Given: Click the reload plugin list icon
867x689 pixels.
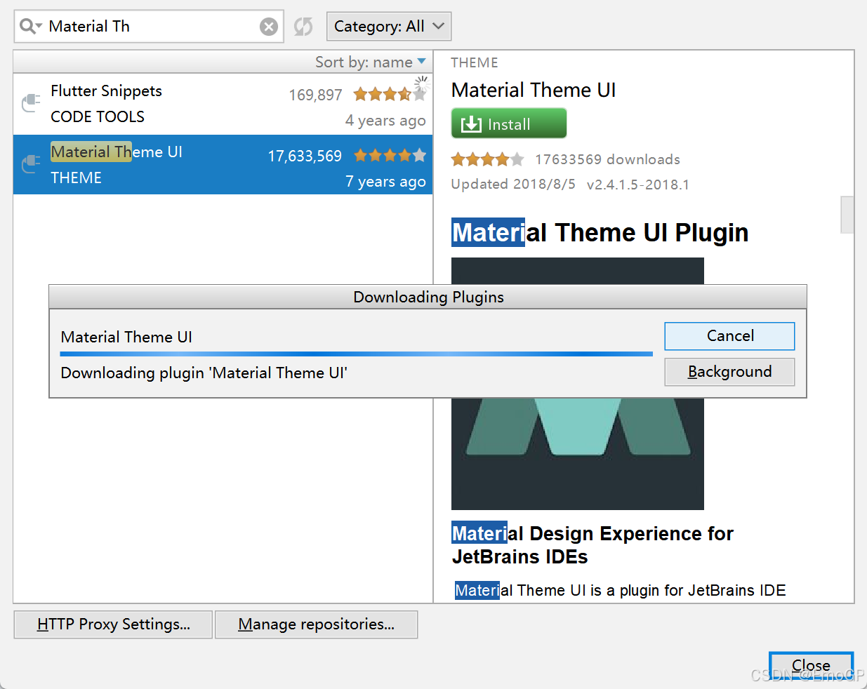Looking at the screenshot, I should [303, 27].
